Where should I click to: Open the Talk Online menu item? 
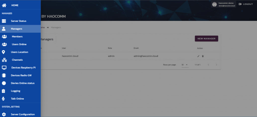(20, 99)
